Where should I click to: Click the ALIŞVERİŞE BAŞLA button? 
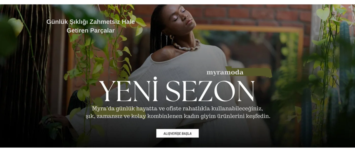pos(177,133)
